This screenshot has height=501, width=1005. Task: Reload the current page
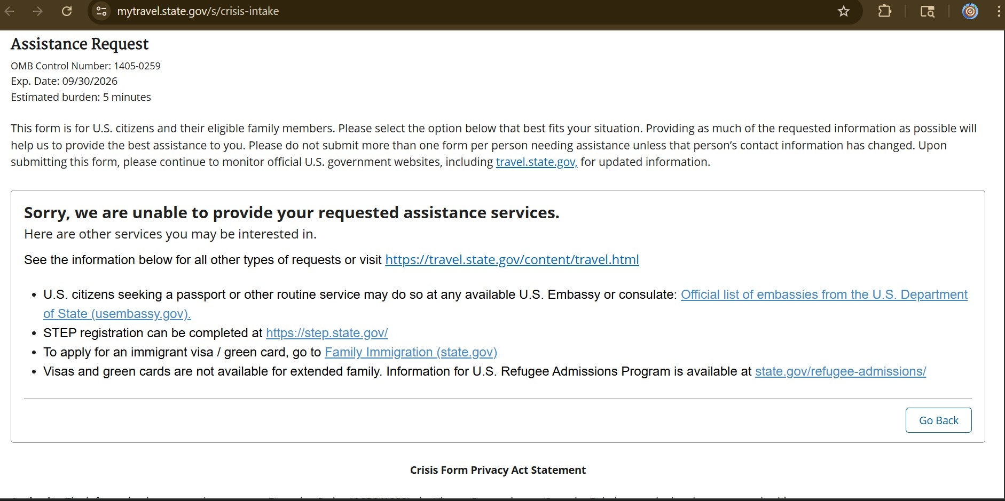(x=67, y=11)
